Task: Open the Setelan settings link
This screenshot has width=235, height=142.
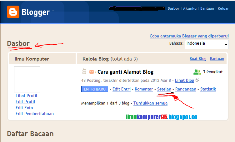Action: pyautogui.click(x=164, y=89)
